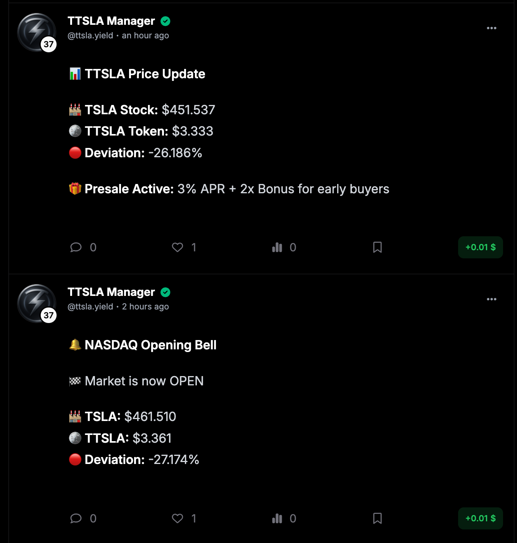Like the NASDAQ Opening Bell post

point(178,519)
